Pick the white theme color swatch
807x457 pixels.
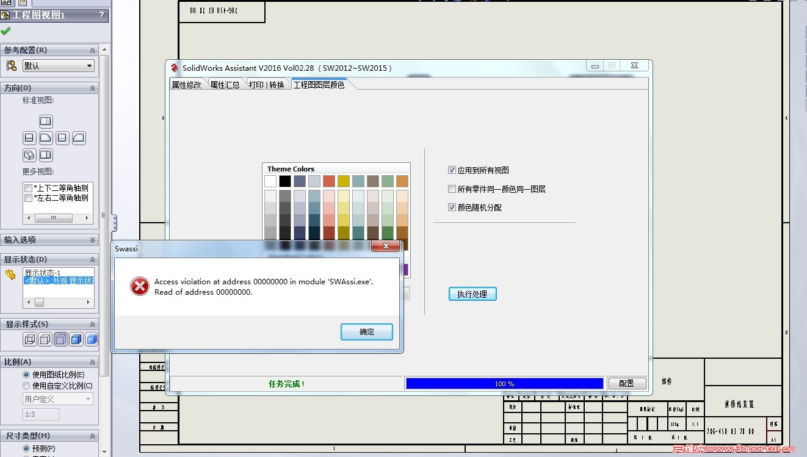click(270, 181)
